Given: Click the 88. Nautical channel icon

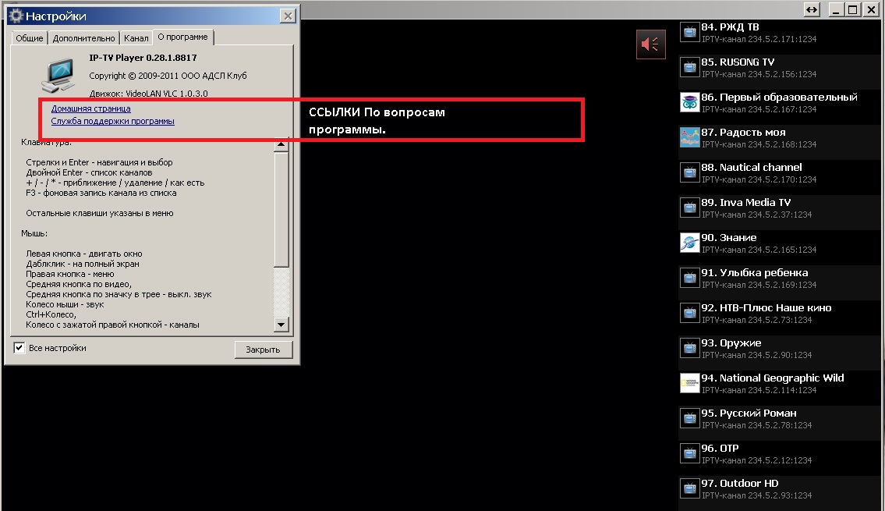Looking at the screenshot, I should (x=690, y=172).
